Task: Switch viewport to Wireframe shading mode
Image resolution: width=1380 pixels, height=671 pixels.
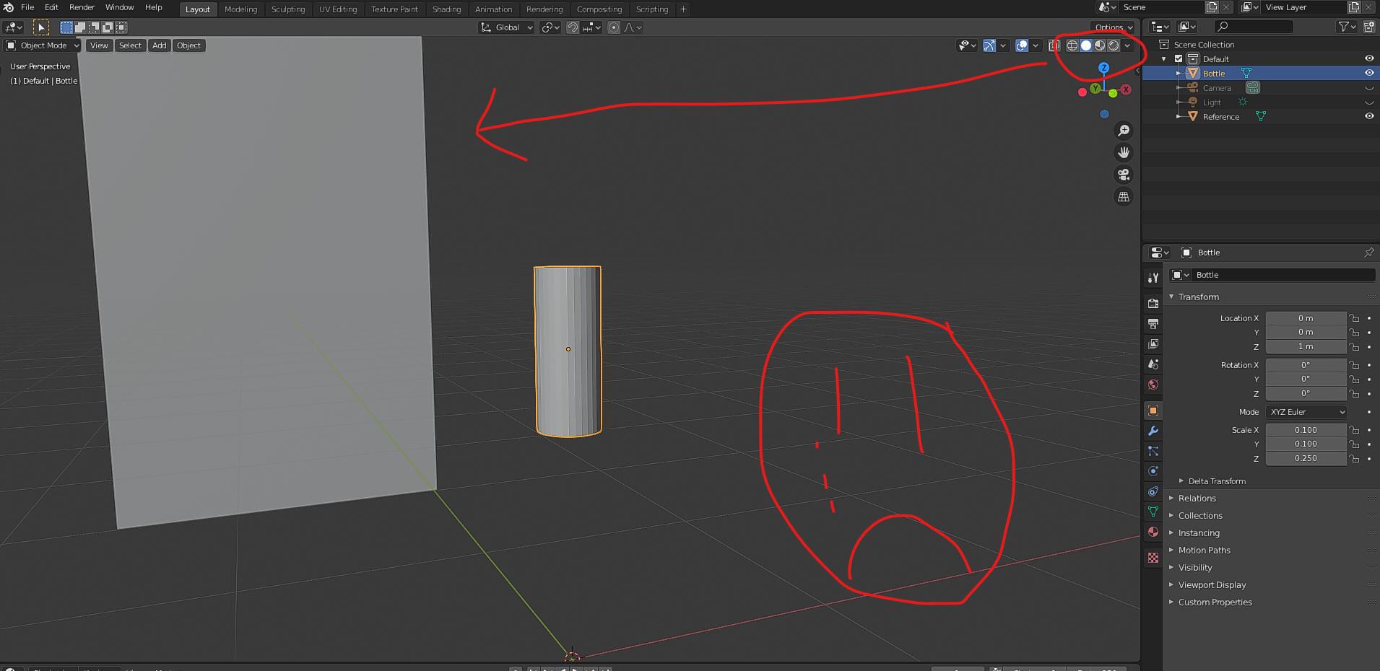Action: 1072,45
